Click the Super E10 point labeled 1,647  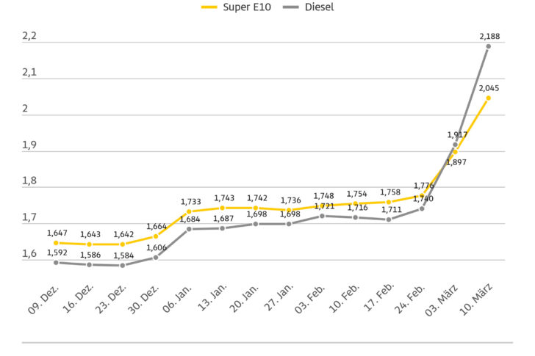(x=56, y=242)
